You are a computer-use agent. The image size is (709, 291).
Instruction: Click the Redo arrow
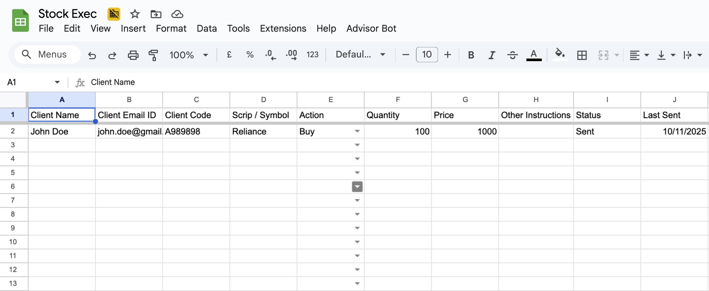coord(112,55)
